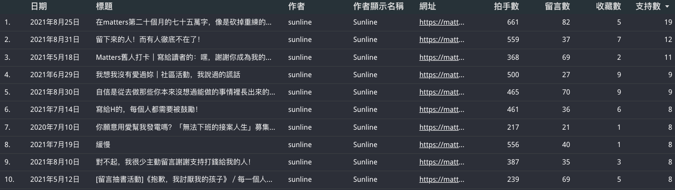Sort by 留言數 column header

coord(557,6)
